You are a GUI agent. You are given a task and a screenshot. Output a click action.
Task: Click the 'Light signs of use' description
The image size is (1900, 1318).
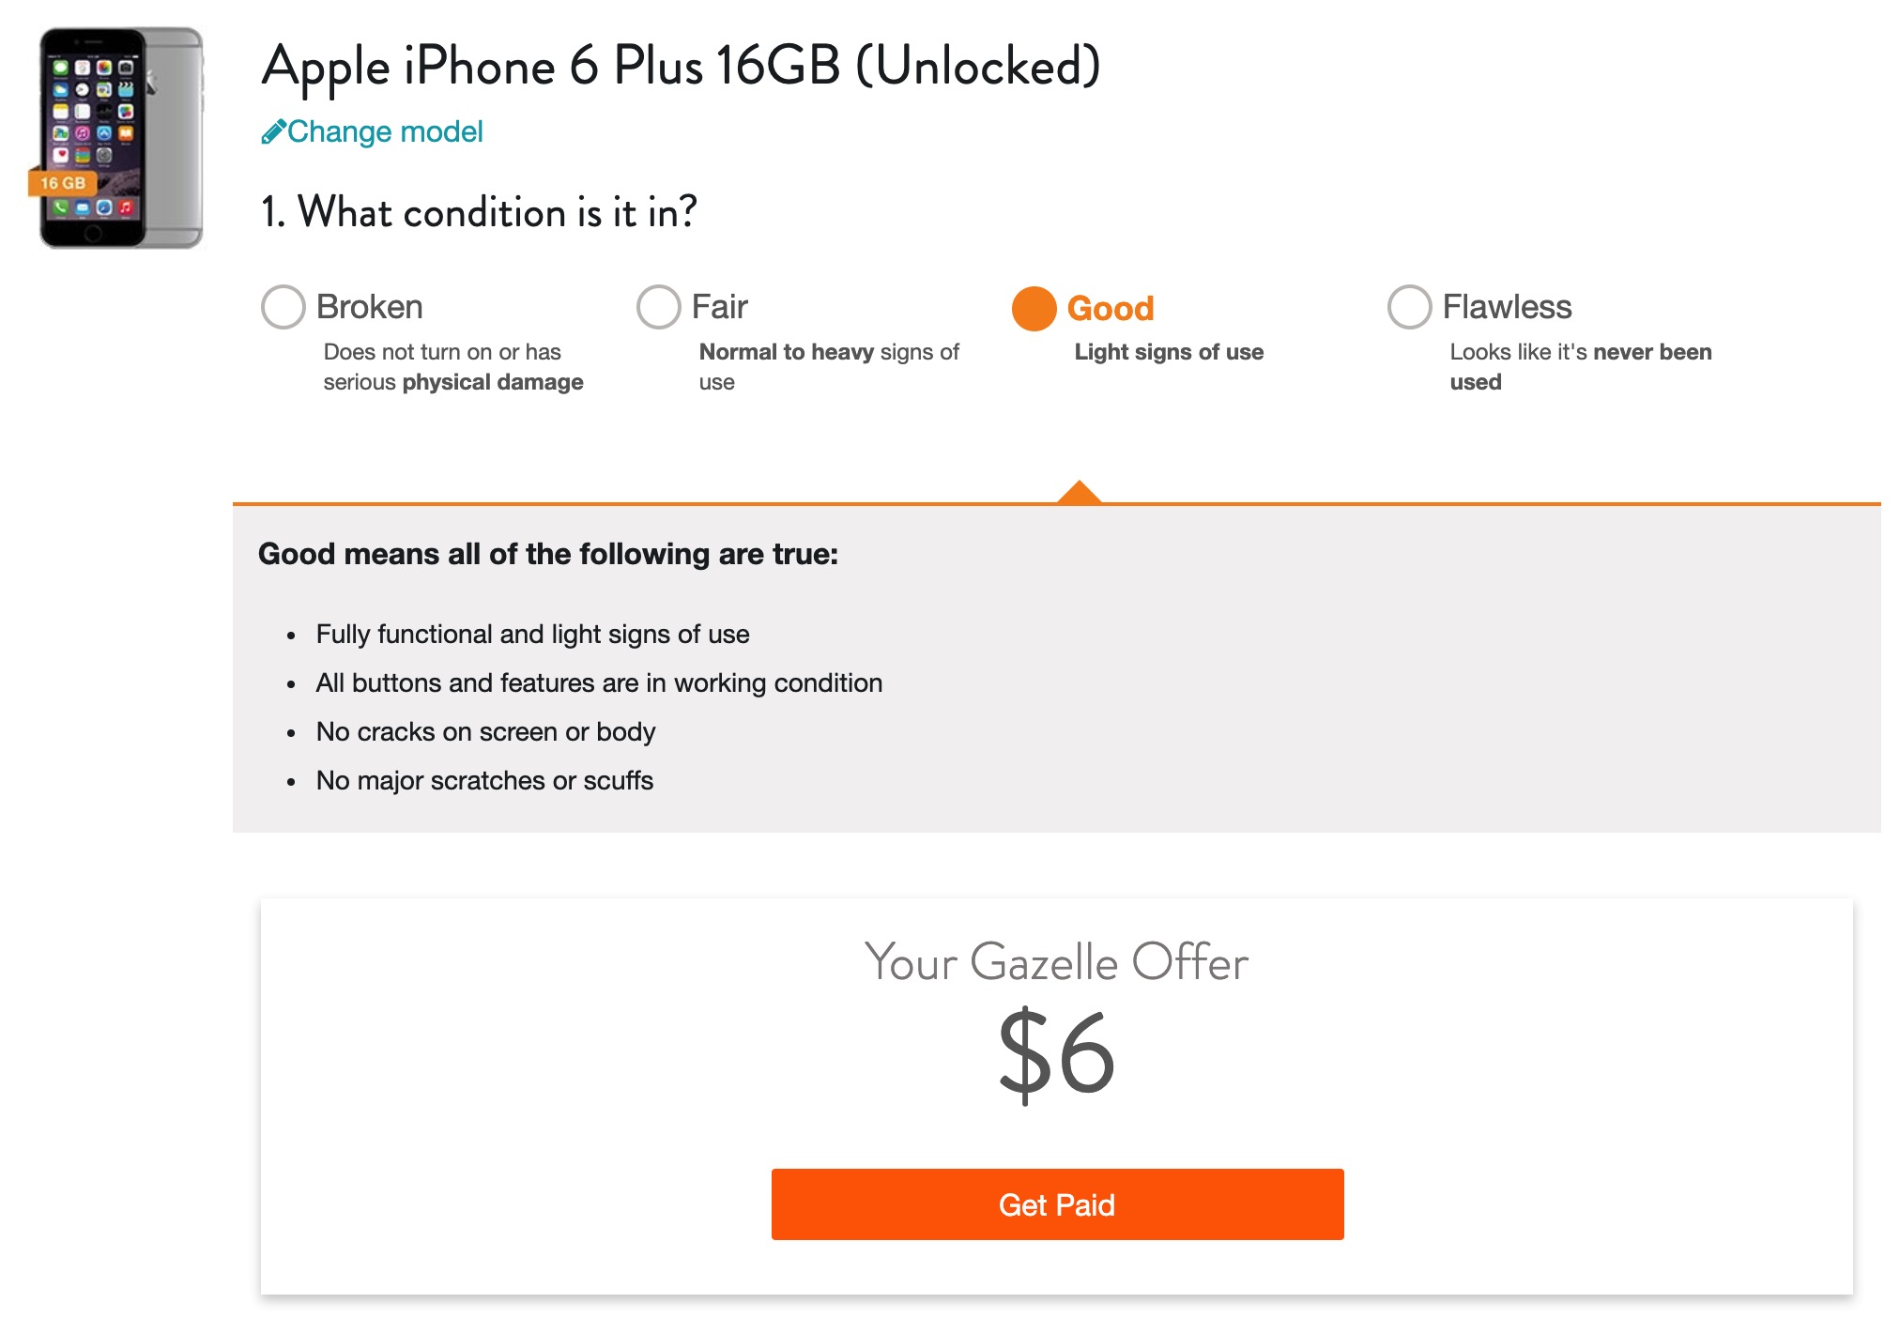pos(1169,352)
